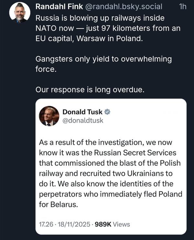Click the word Views in quoted post
Screen dimensions: 194x240
(x=122, y=224)
